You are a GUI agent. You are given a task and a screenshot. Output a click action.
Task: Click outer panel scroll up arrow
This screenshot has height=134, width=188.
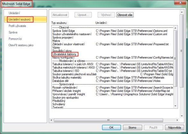[x=182, y=12]
